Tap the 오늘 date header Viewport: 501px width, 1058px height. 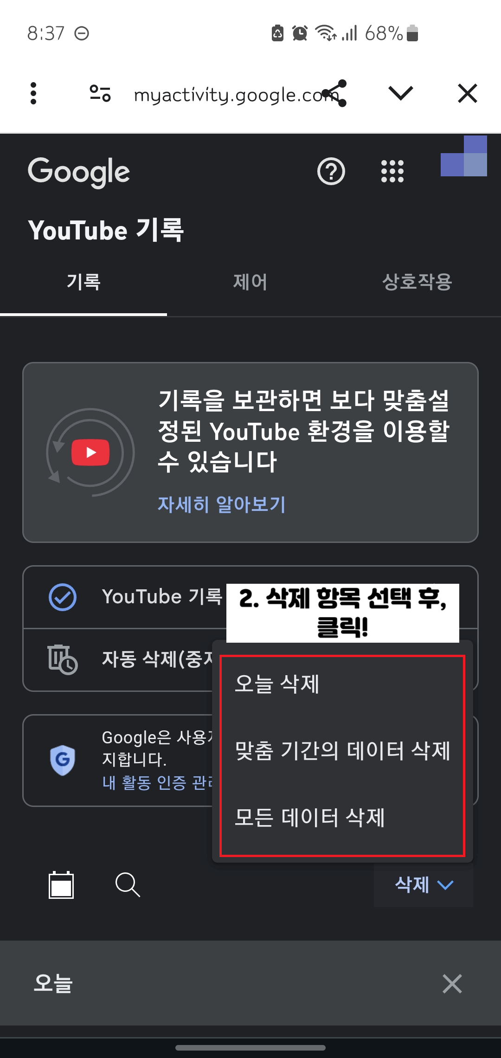pos(53,983)
